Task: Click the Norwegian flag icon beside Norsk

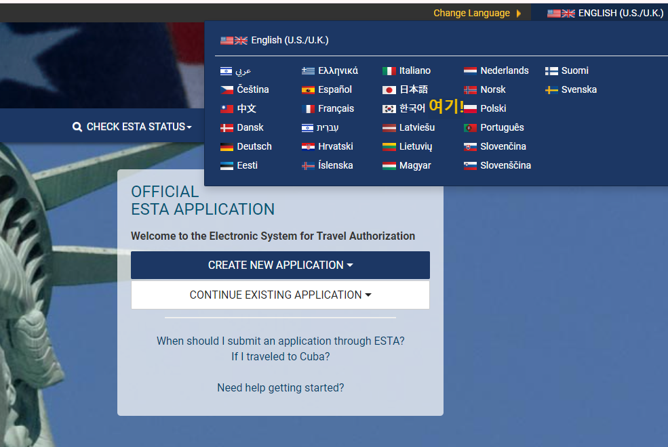Action: point(470,90)
